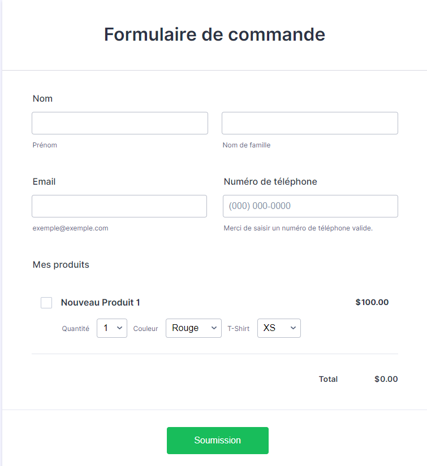This screenshot has width=427, height=466.
Task: Open the T-Shirt size dropdown
Action: click(x=279, y=328)
